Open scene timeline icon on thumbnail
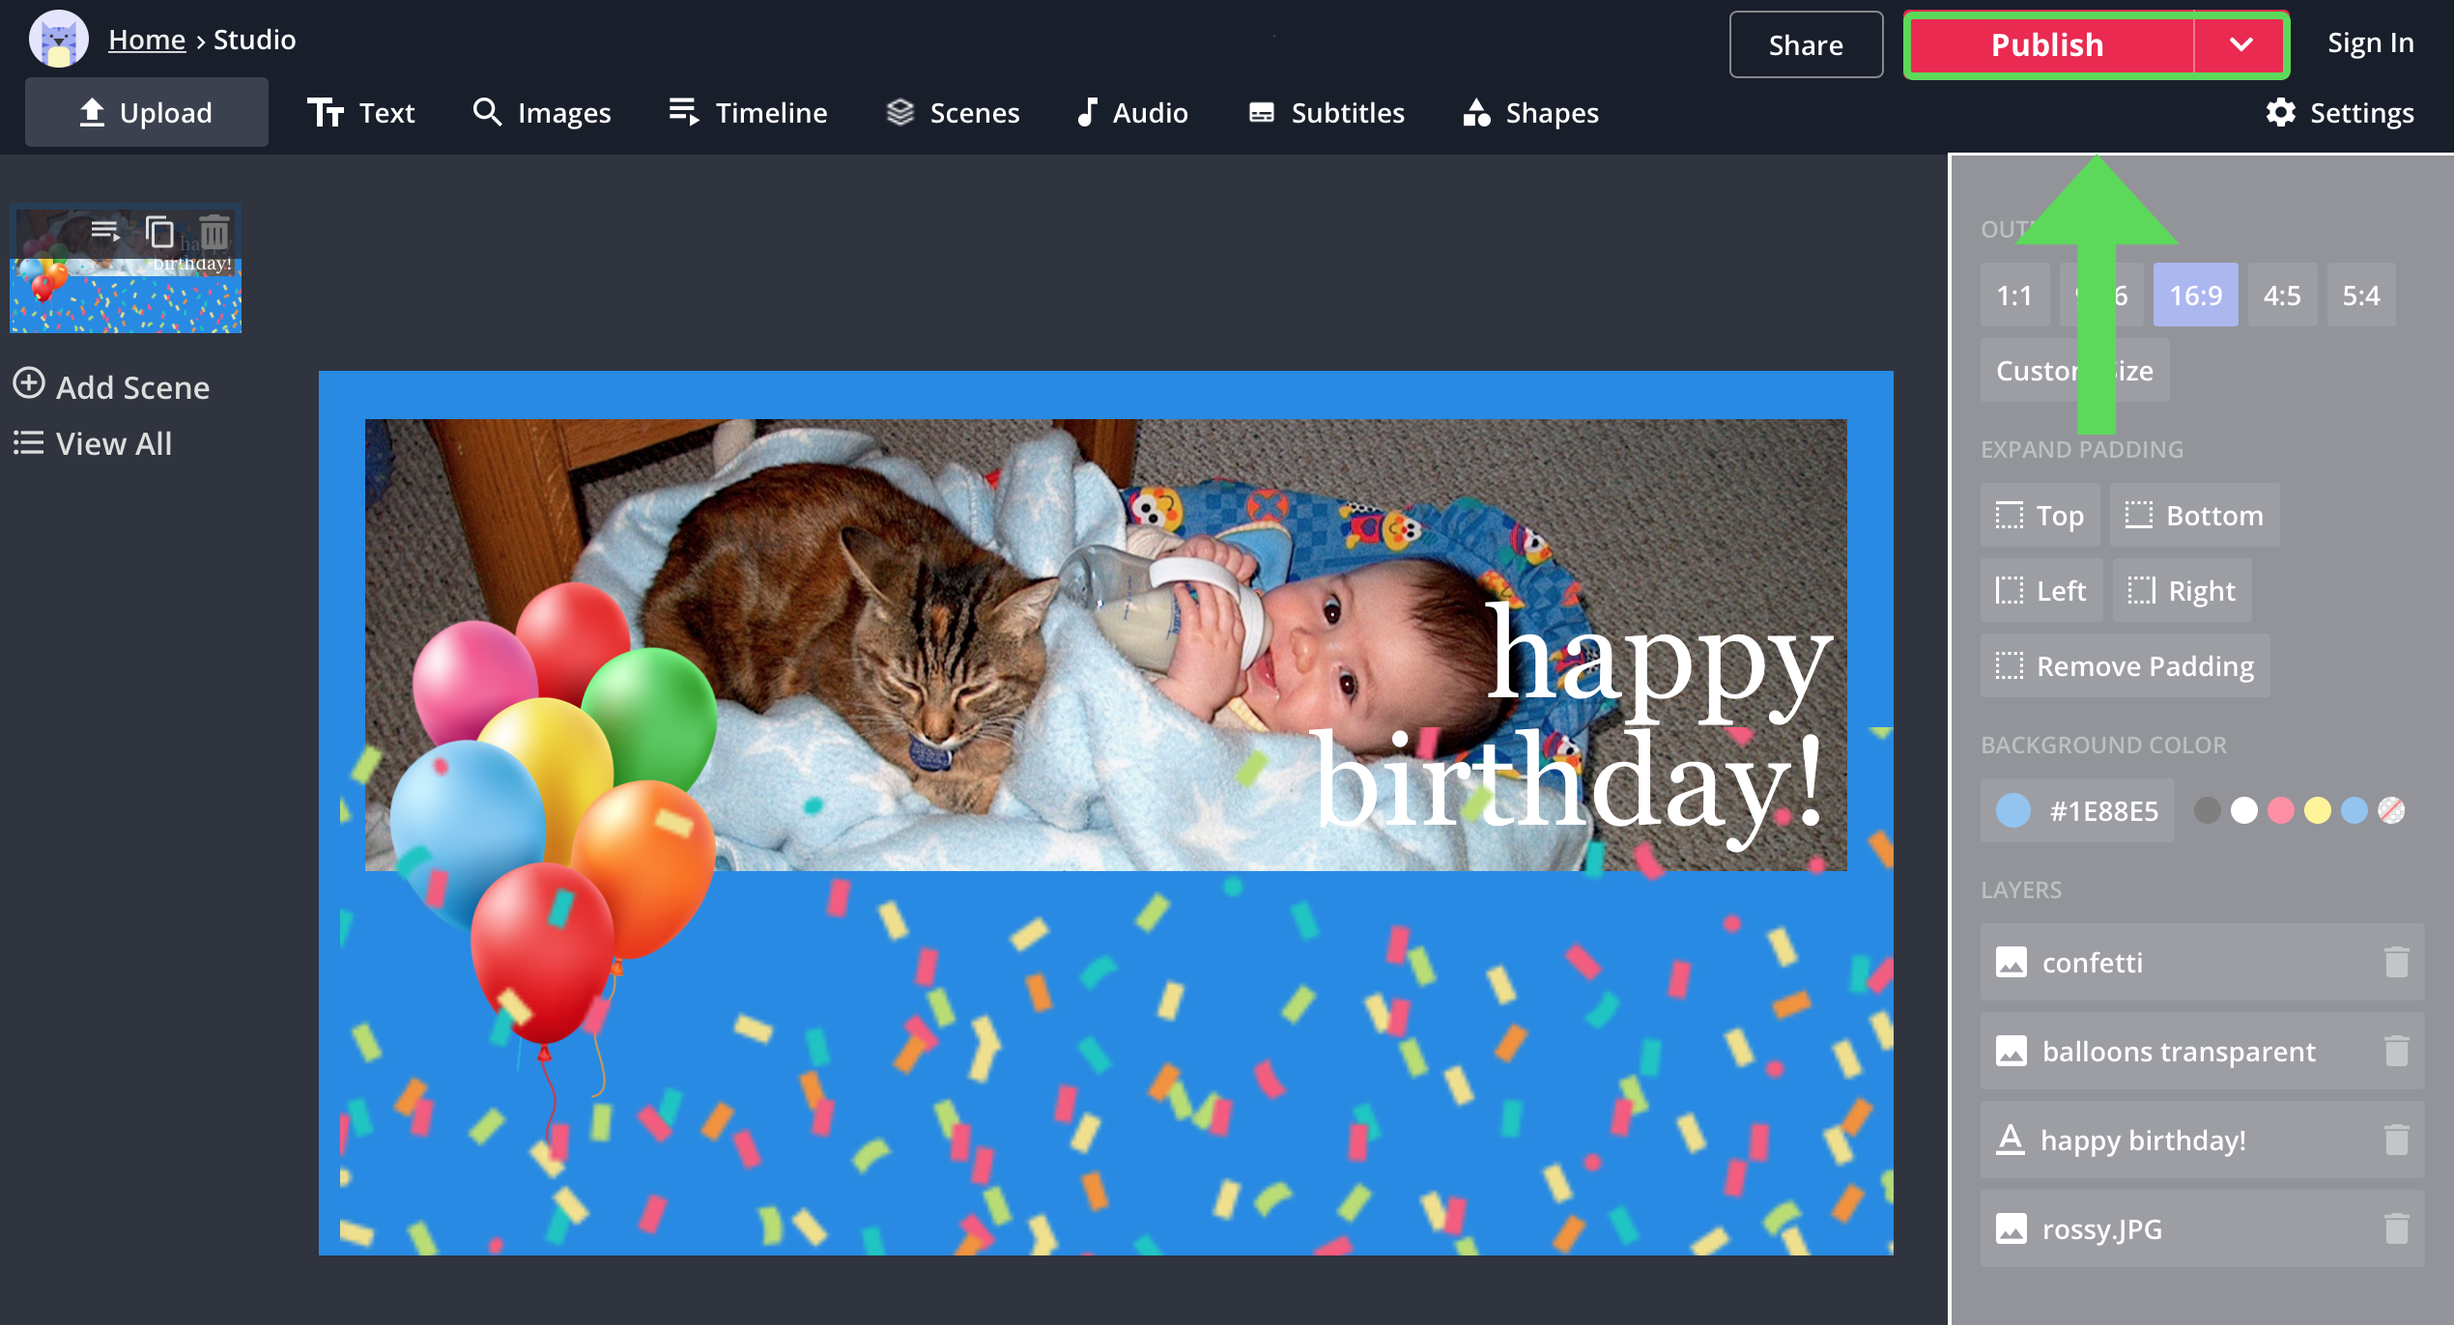The height and width of the screenshot is (1325, 2454). (104, 232)
